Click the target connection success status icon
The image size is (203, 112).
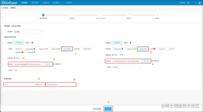(152, 61)
